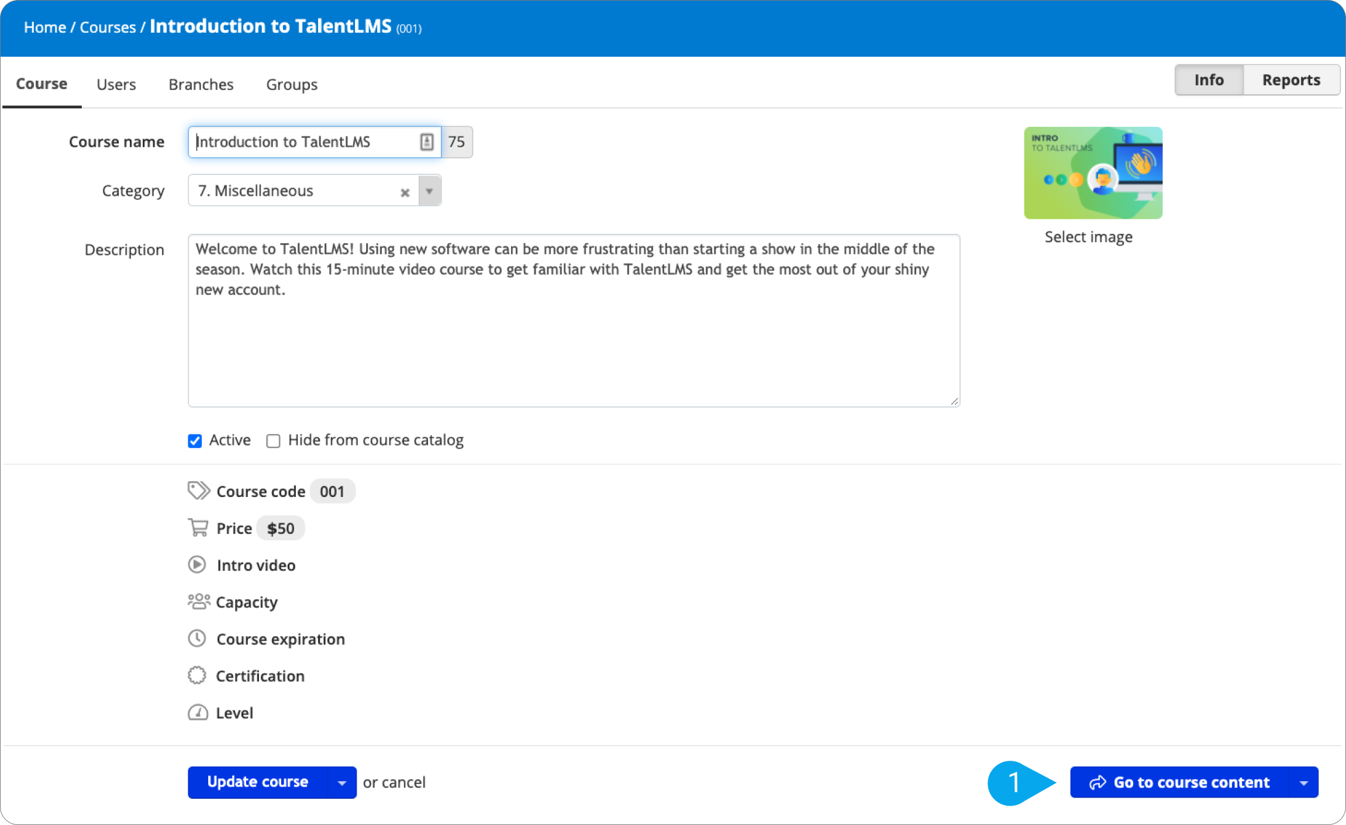
Task: Click the counter icon inside the Course name field
Action: (x=427, y=141)
